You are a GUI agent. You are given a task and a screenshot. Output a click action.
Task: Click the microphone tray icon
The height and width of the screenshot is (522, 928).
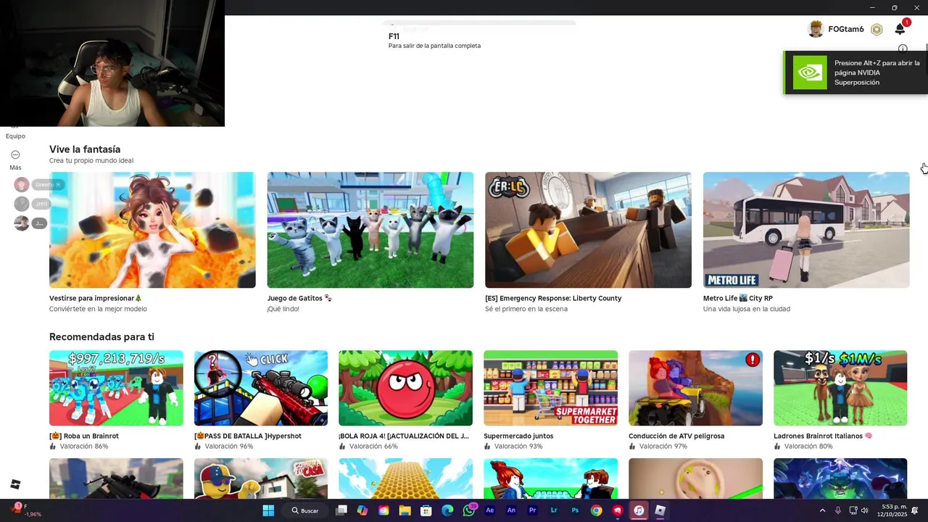[x=837, y=510]
